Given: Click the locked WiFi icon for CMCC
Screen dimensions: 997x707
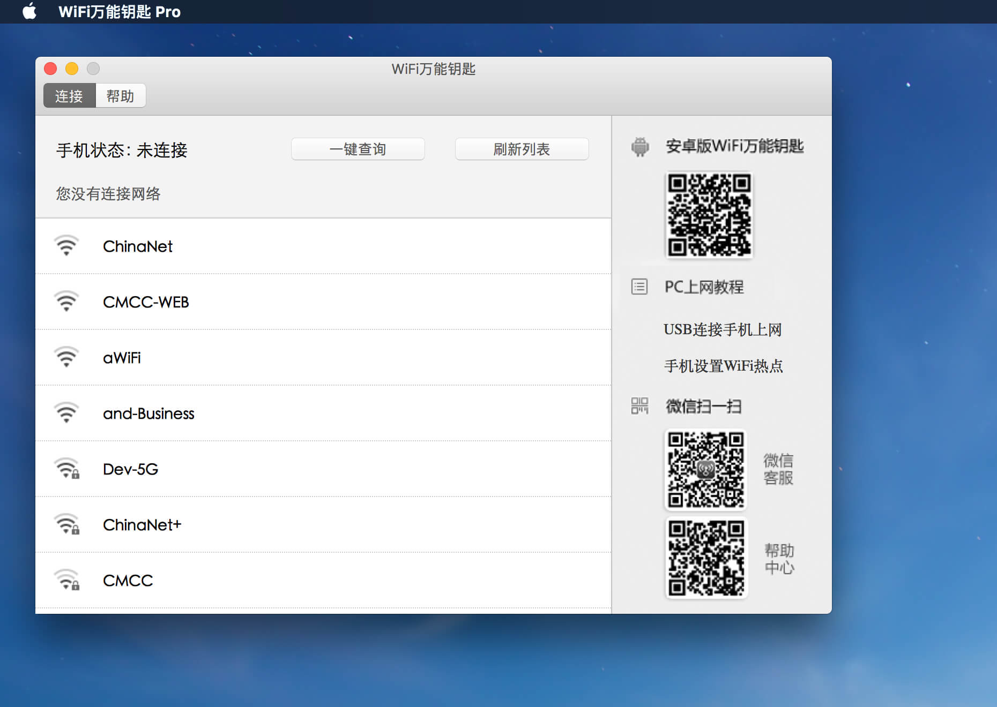Looking at the screenshot, I should coord(67,580).
